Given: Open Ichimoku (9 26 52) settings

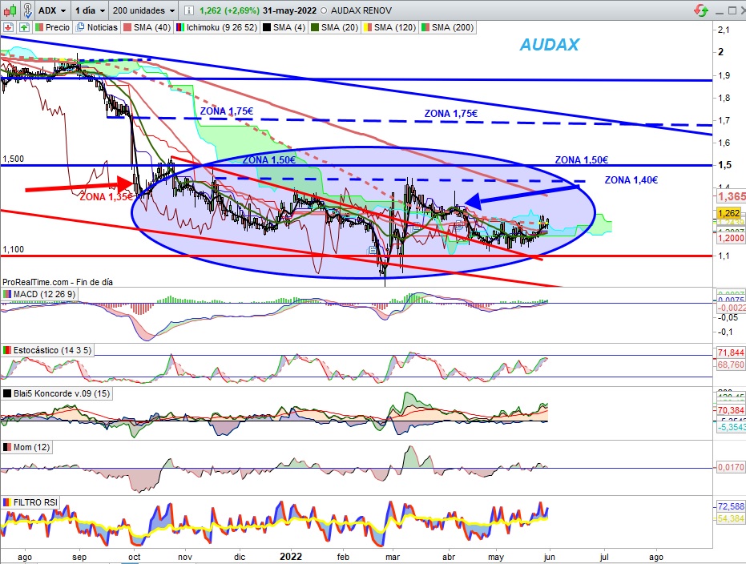Looking at the screenshot, I should 216,27.
